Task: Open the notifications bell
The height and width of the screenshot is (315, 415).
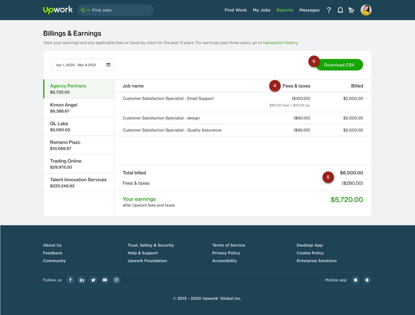Action: coord(340,10)
